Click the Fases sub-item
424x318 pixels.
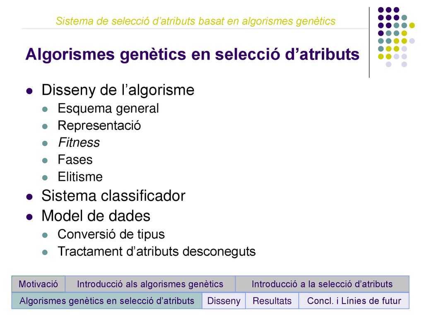(x=75, y=159)
